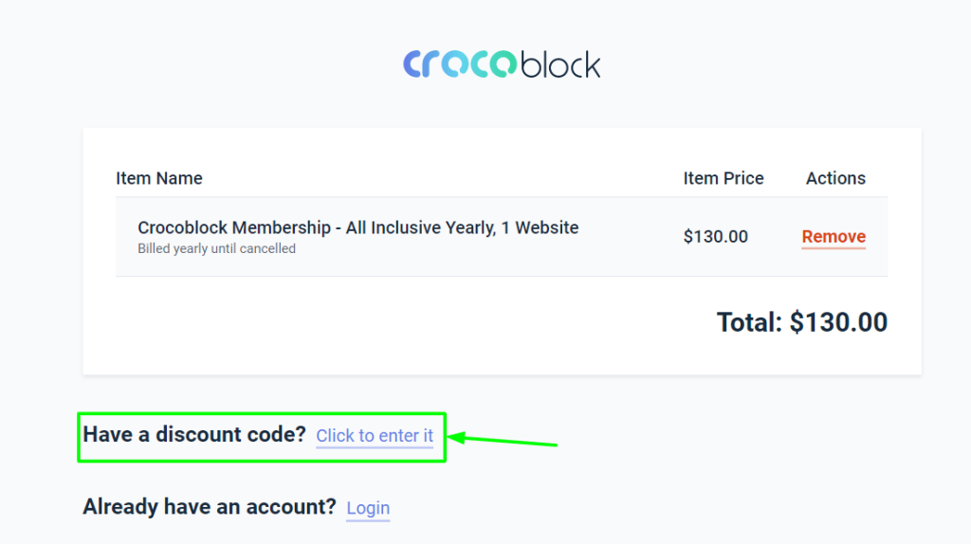This screenshot has height=544, width=971.
Task: Click the Crocoblock logo at top
Action: [x=502, y=63]
